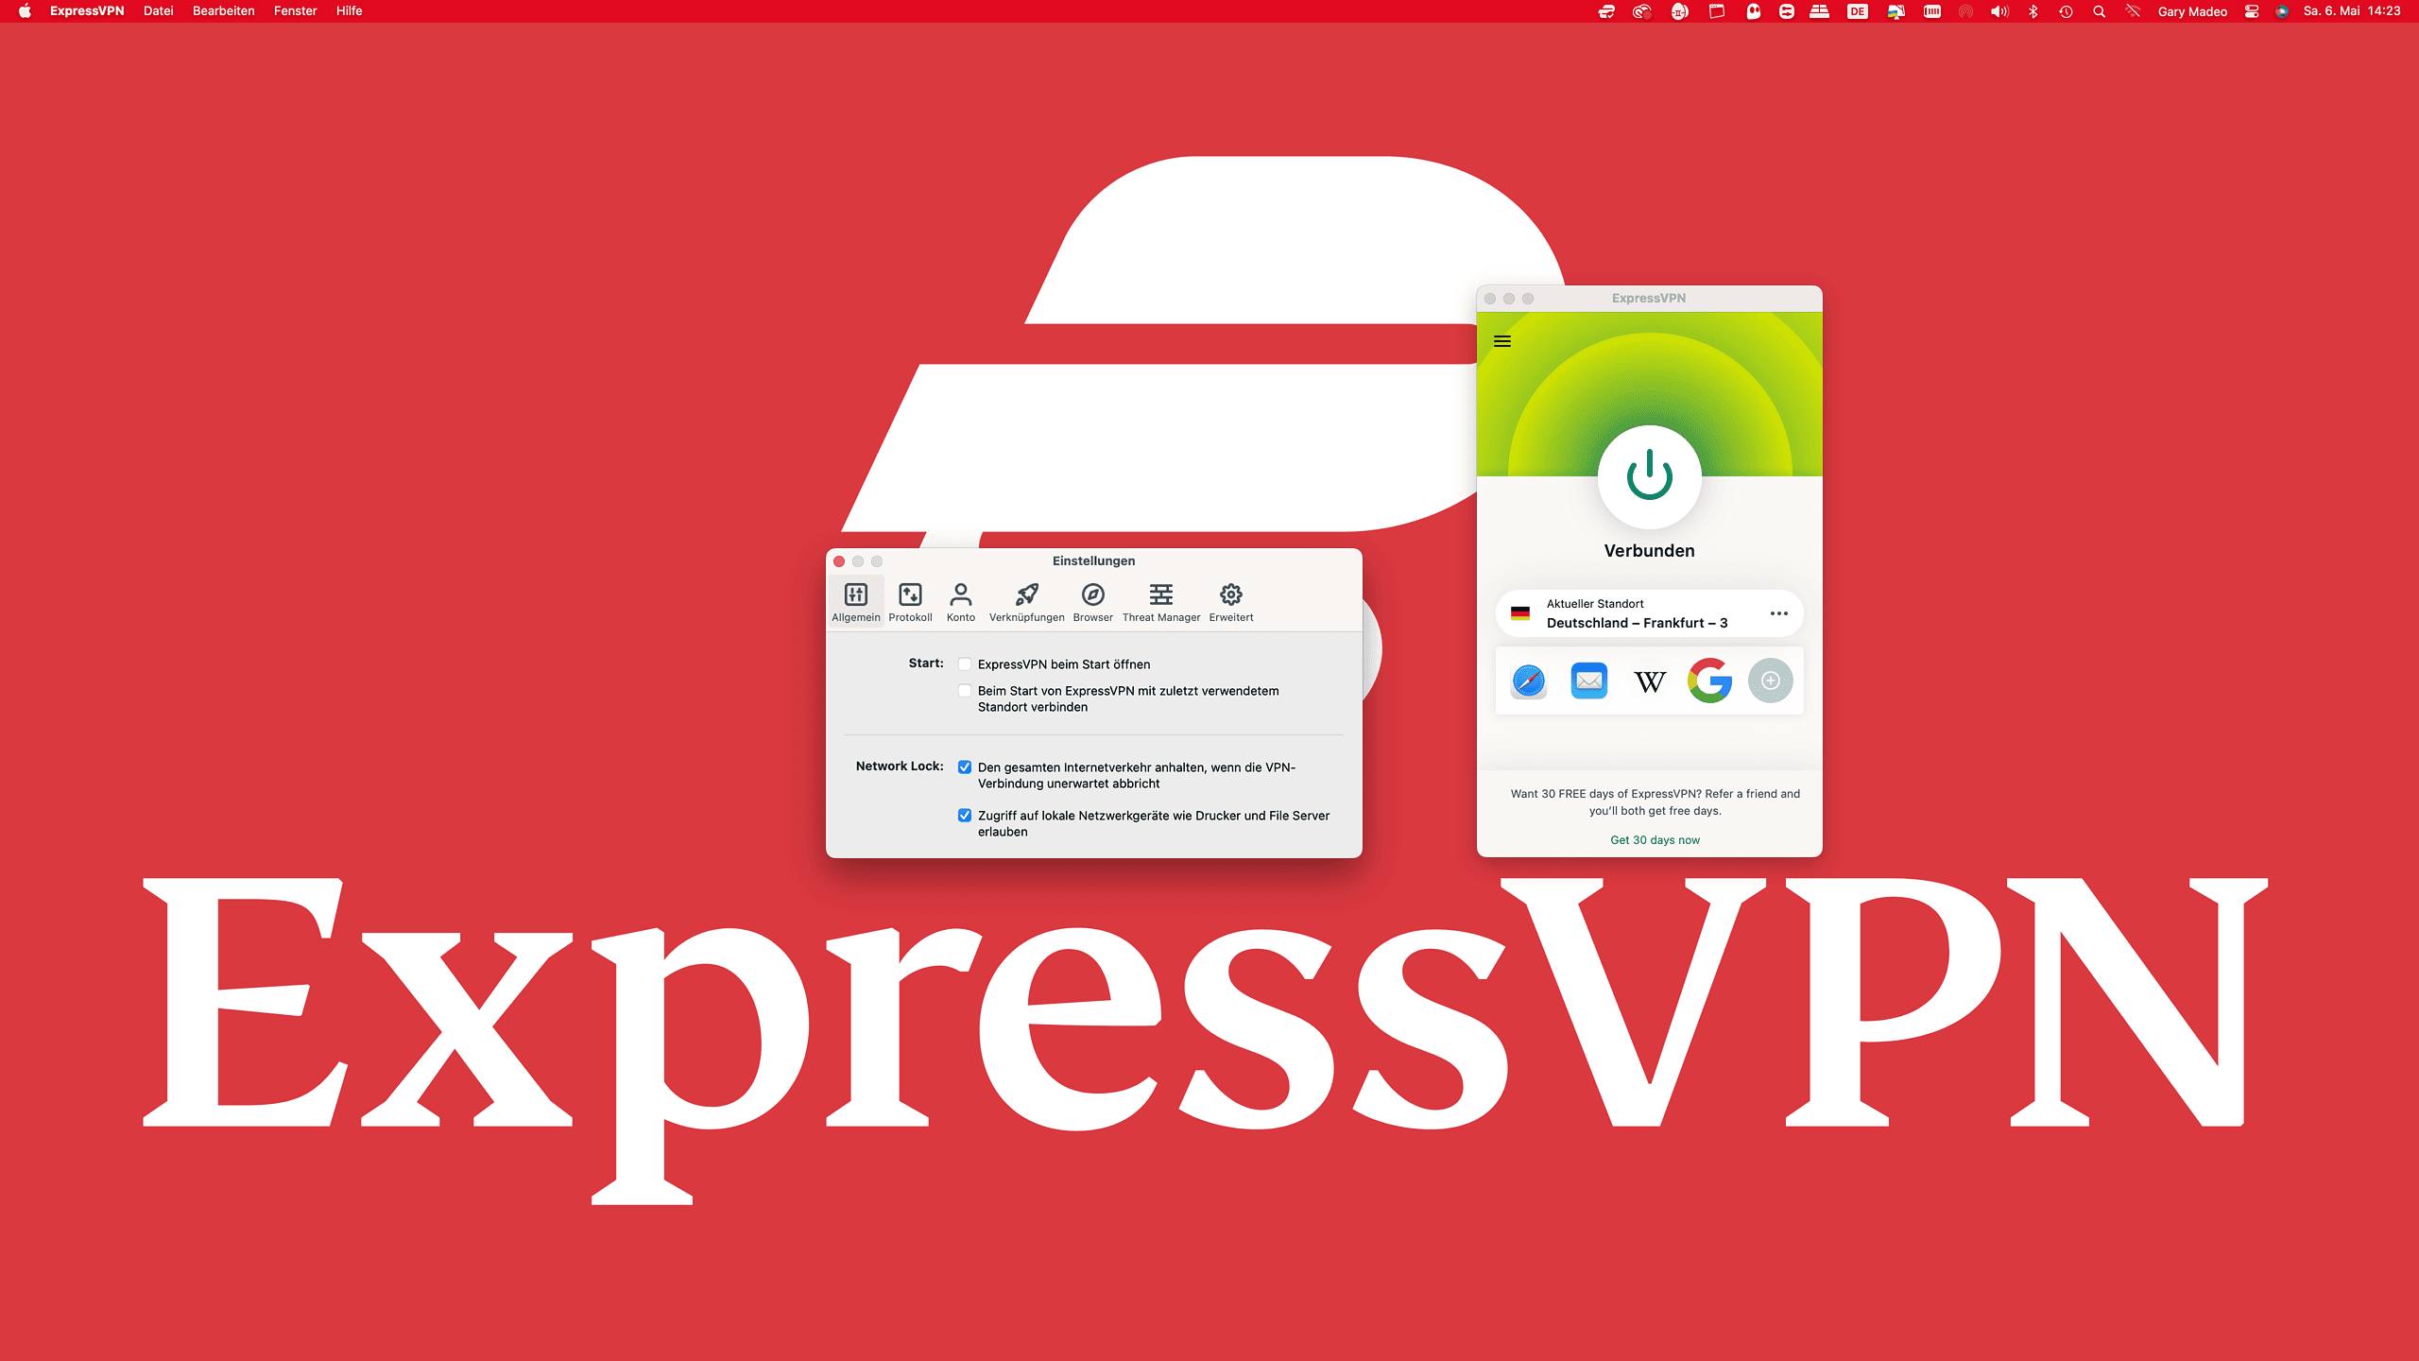Open the Konto settings panel

pyautogui.click(x=960, y=601)
